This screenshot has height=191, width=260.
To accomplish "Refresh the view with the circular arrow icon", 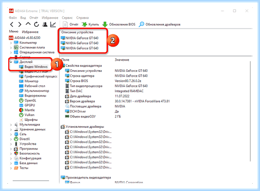I will click(x=36, y=25).
